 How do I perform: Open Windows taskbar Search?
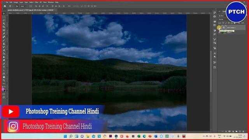coord(71,136)
